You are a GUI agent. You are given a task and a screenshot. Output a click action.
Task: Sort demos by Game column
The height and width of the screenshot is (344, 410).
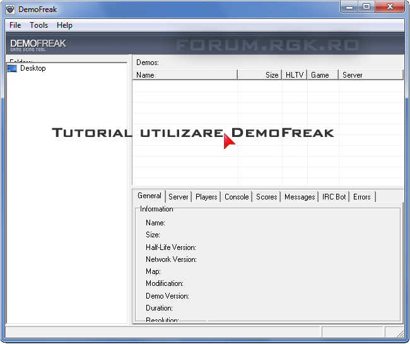pos(323,75)
